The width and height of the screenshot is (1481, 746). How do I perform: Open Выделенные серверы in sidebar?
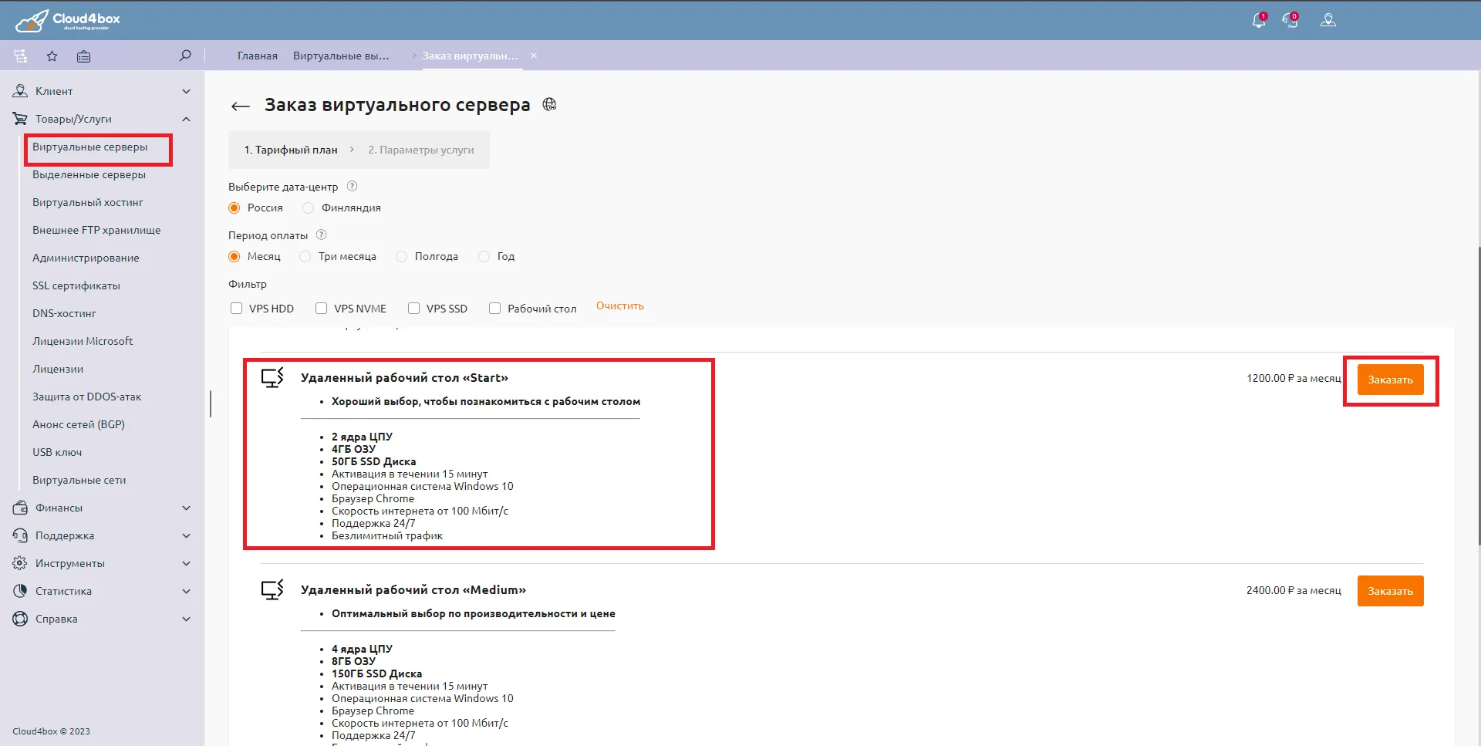coord(89,174)
